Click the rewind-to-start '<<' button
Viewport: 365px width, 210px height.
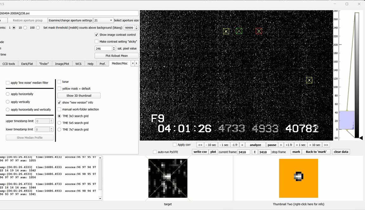pyautogui.click(x=200, y=145)
